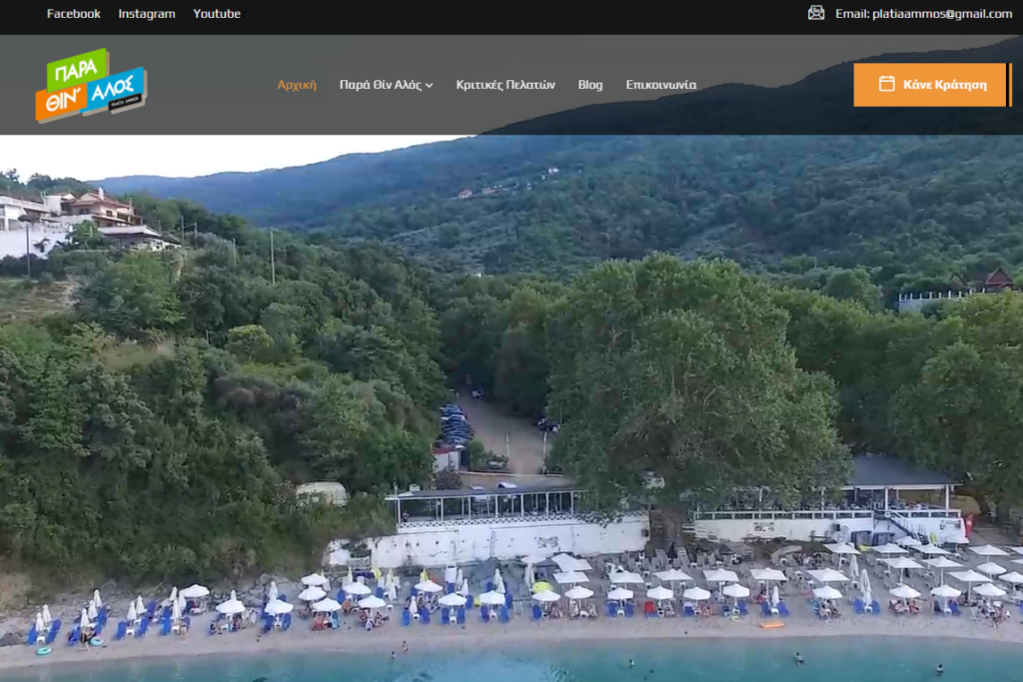Image resolution: width=1023 pixels, height=682 pixels.
Task: Go to the Αρχική home page
Action: 297,85
